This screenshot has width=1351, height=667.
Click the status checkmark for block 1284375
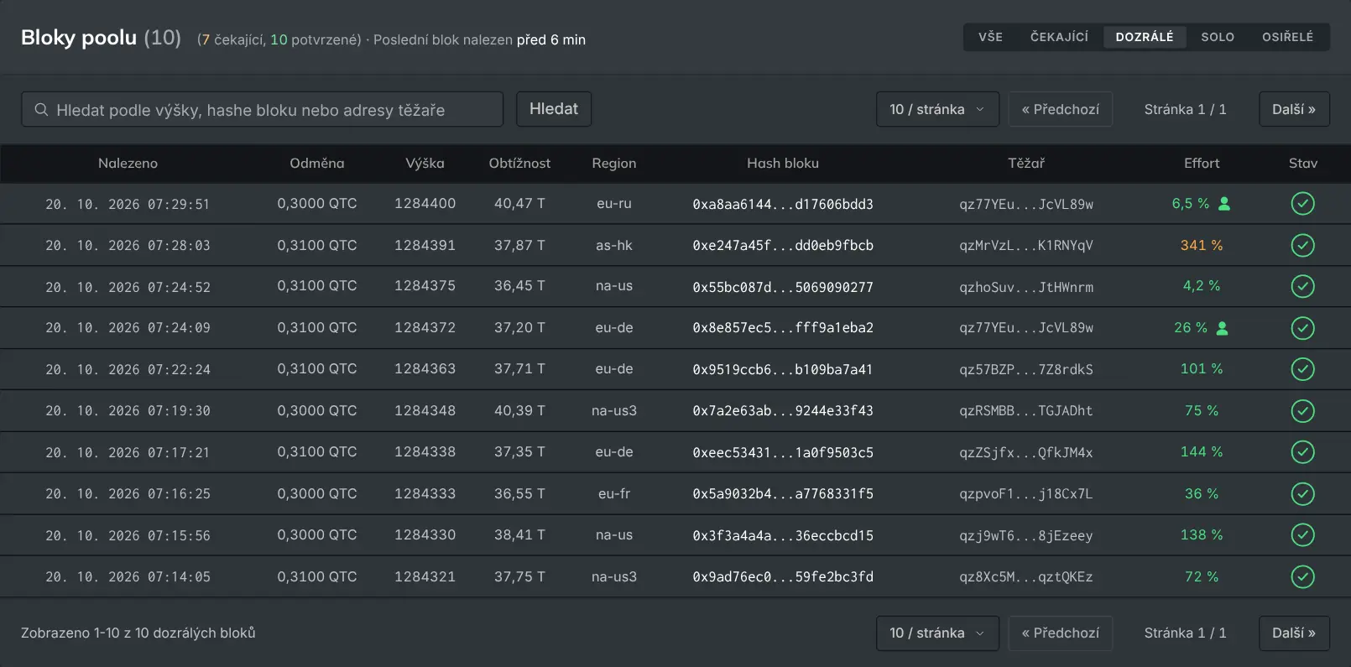pos(1302,286)
